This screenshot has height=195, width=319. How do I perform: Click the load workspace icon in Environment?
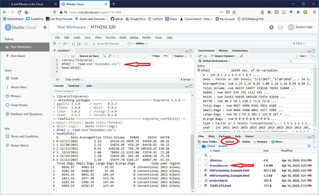[x=200, y=56]
